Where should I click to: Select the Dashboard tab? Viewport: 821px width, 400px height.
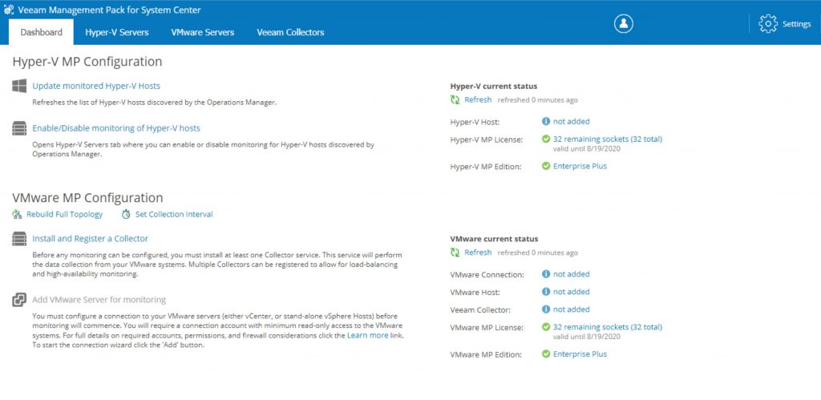pos(42,32)
